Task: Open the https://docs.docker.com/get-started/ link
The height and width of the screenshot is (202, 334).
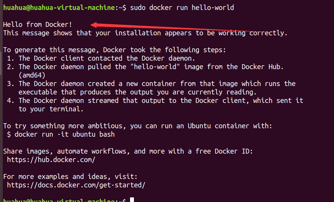Action: point(76,185)
